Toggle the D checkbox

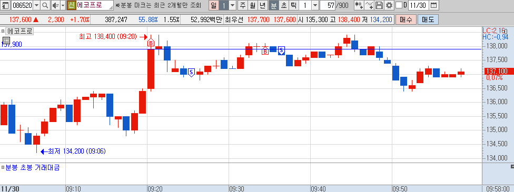[x=399, y=5]
